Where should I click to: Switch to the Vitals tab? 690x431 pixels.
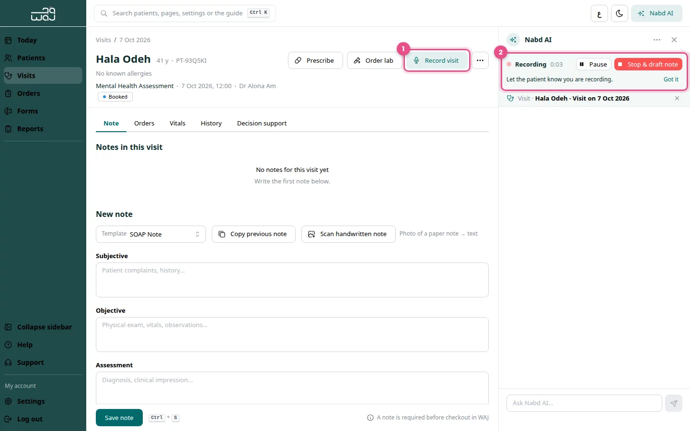pos(177,123)
